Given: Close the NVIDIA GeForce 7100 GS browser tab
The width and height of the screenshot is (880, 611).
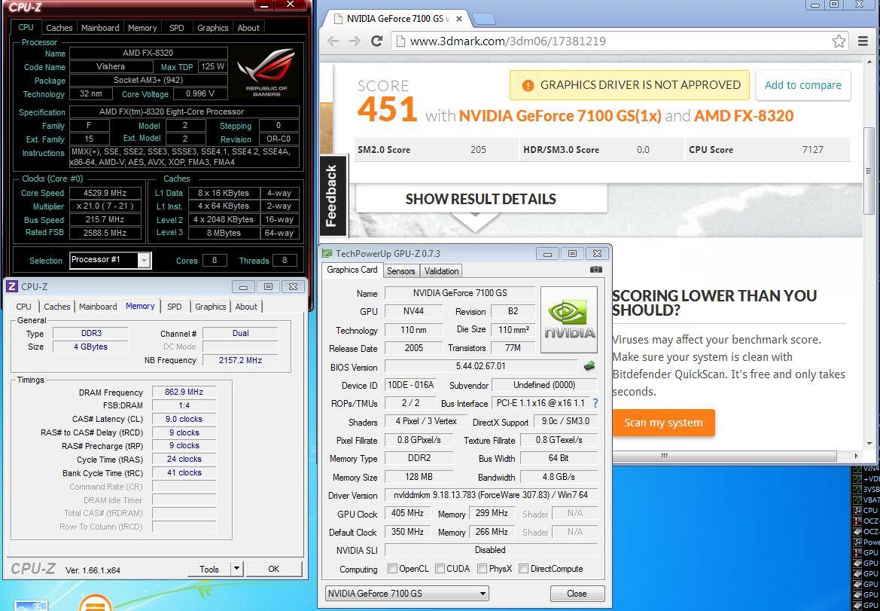Looking at the screenshot, I should (x=458, y=19).
